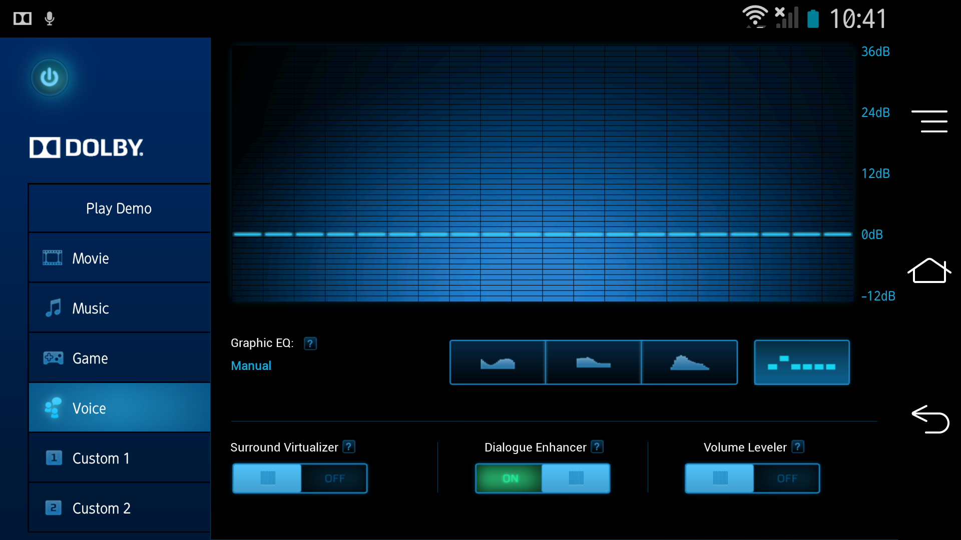
Task: Tap the microphone status bar icon
Action: [x=50, y=19]
